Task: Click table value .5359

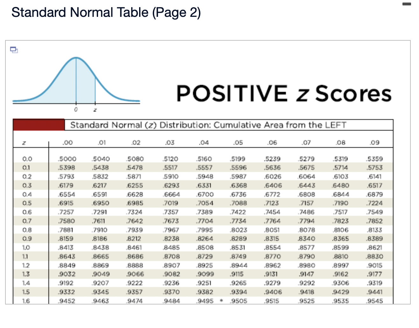Action: tap(374, 159)
